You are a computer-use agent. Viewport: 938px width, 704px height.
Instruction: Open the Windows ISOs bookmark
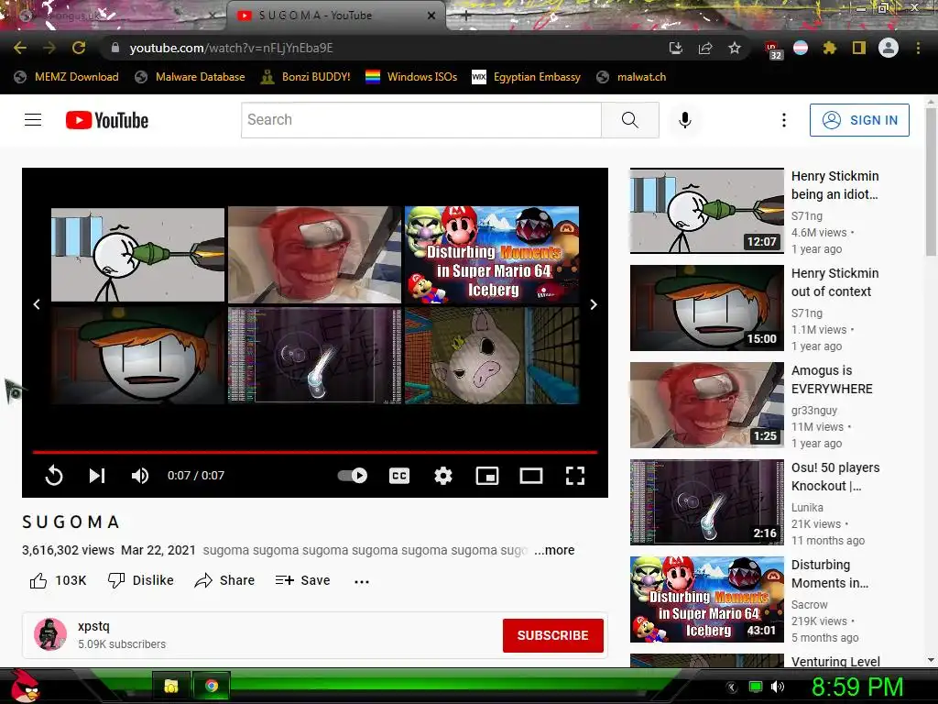point(411,77)
